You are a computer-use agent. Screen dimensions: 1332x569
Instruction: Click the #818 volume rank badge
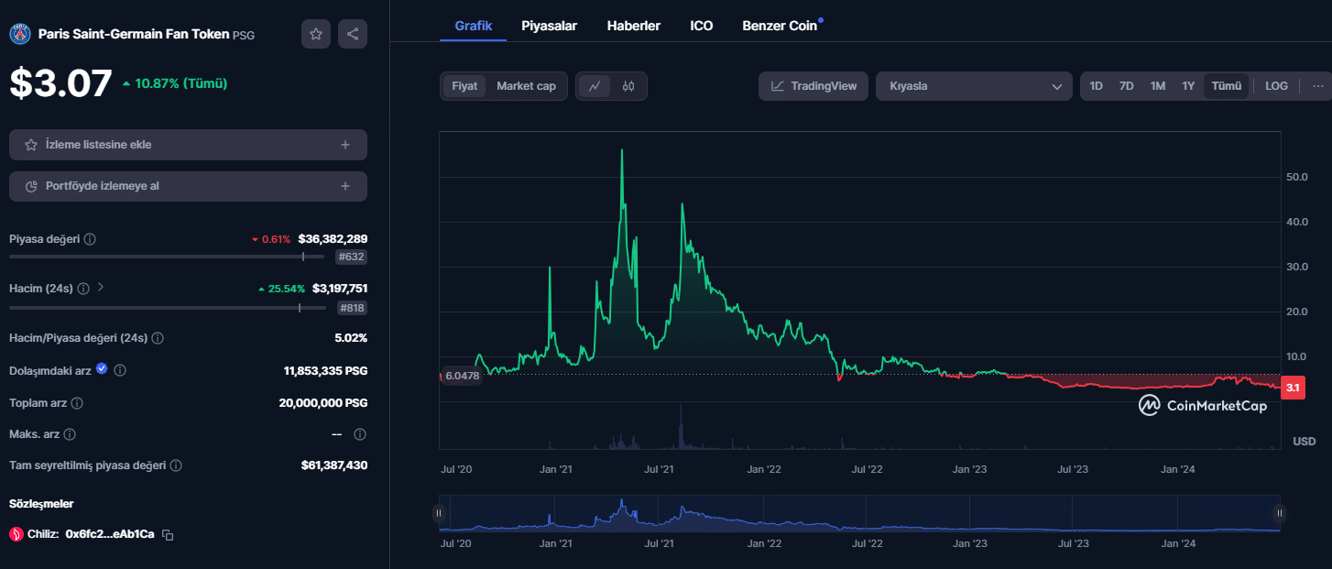(352, 308)
